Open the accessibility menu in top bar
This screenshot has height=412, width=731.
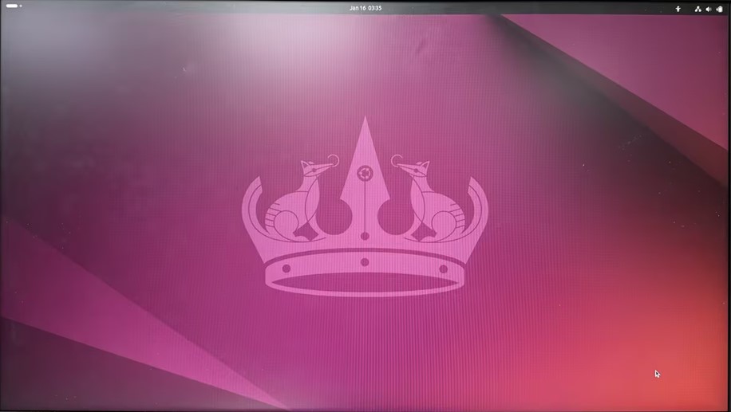coord(678,9)
